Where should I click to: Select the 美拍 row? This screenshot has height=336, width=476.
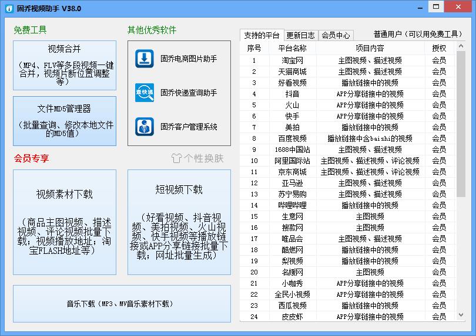[348, 127]
